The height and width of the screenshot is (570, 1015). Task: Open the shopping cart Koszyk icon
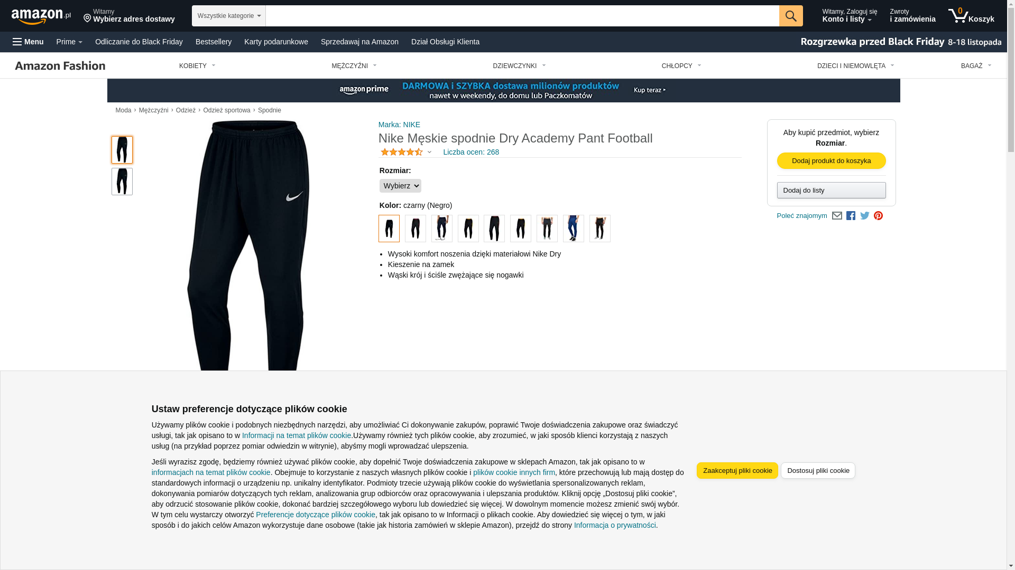[971, 16]
